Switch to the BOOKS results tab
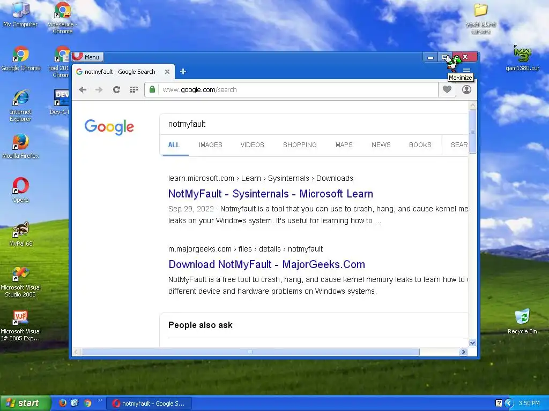549x411 pixels. coord(420,144)
